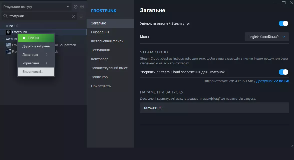Click ПАРАМЕТРИ ЗАПУСКУ heading
The height and width of the screenshot is (160, 294).
(162, 92)
